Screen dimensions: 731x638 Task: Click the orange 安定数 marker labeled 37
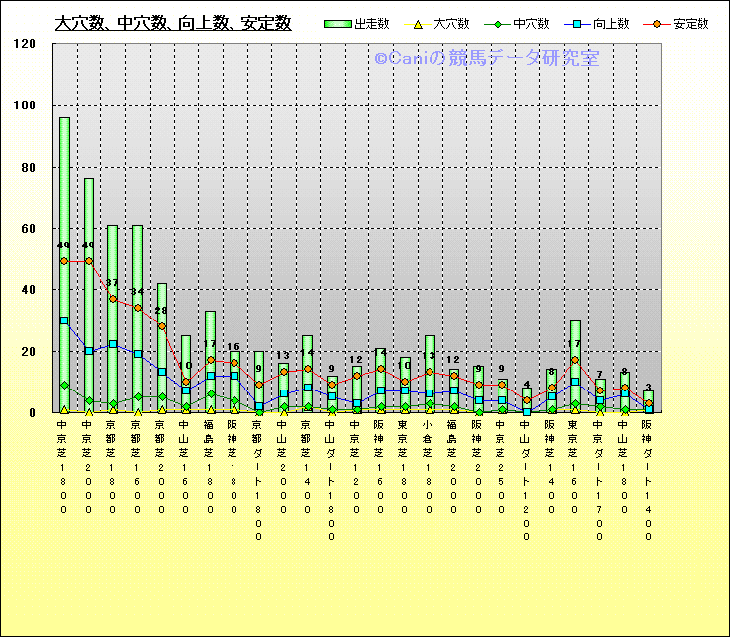tap(112, 299)
